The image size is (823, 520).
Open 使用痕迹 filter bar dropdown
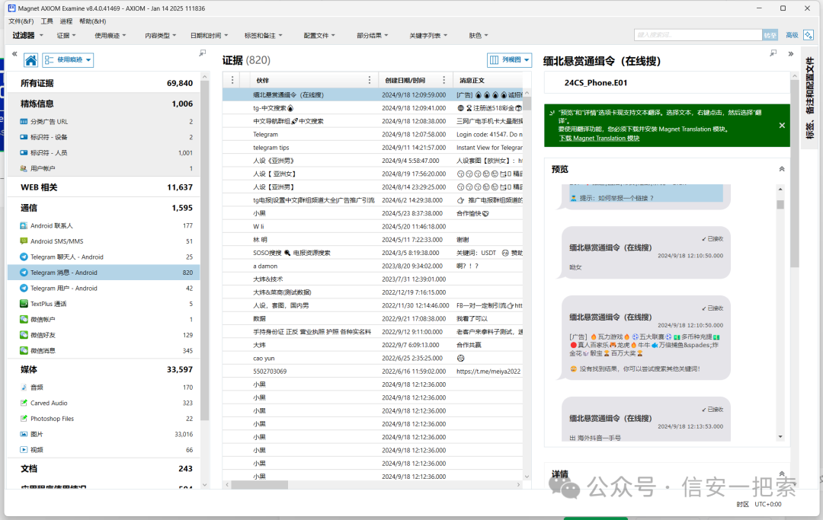(110, 36)
